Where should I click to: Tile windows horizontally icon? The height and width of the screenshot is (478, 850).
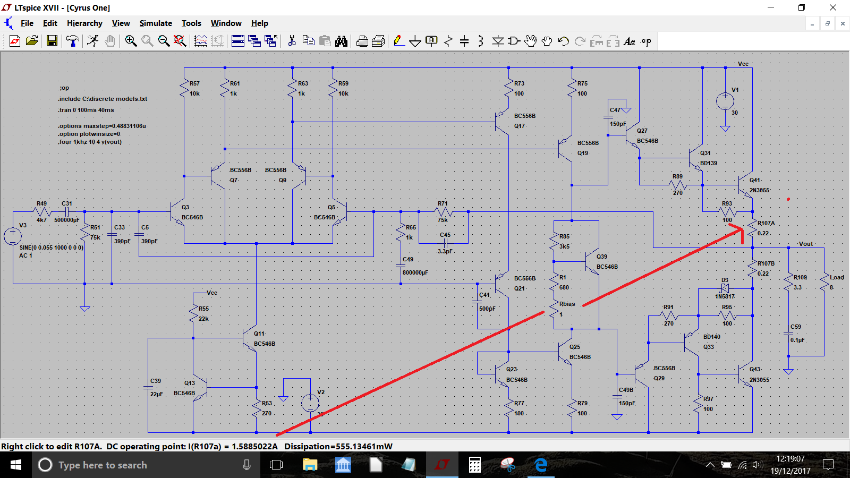(238, 41)
